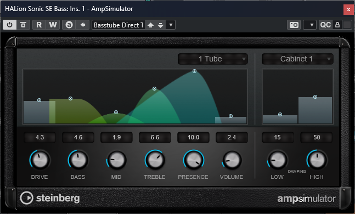Image resolution: width=355 pixels, height=214 pixels.
Task: Toggle the quick control lock icon
Action: click(x=337, y=25)
